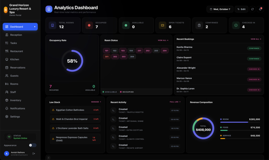Click the $408,000 revenue donut chart
Viewport: 269px width, 160px height.
pyautogui.click(x=203, y=128)
